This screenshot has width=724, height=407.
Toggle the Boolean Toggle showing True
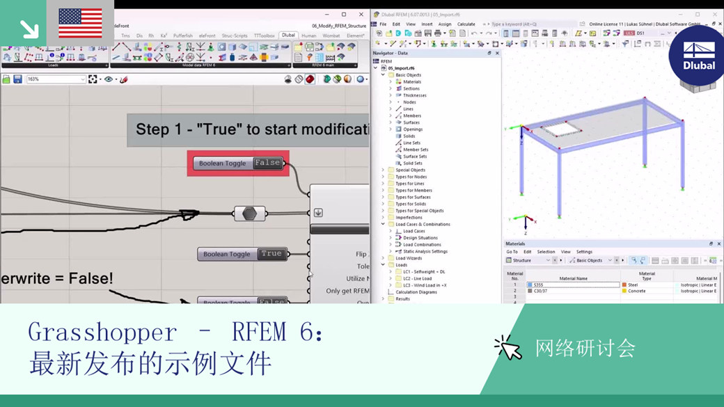coord(242,254)
